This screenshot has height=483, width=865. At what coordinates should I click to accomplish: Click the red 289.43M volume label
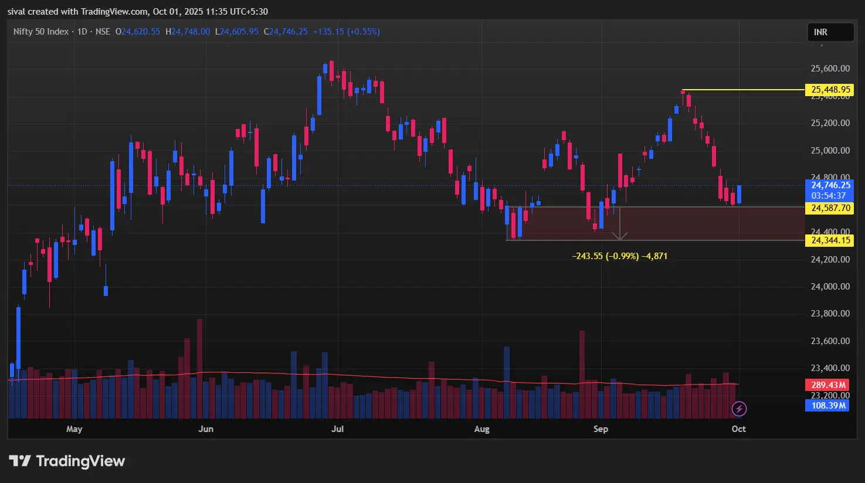(x=828, y=385)
